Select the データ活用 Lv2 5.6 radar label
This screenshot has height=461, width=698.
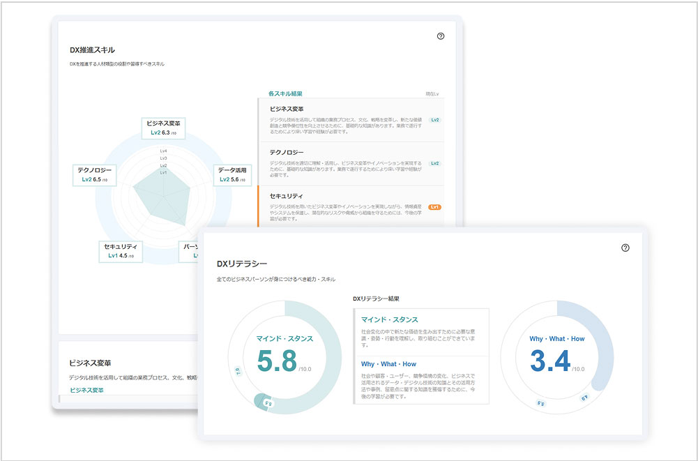click(232, 174)
